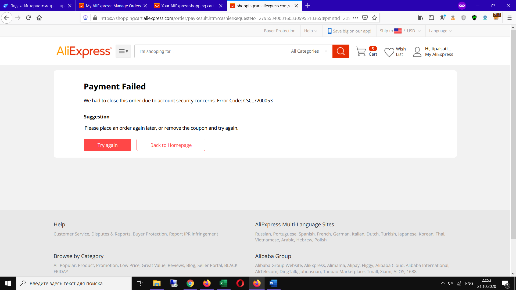Show tracking protection shield info
516x290 pixels.
pos(85,18)
